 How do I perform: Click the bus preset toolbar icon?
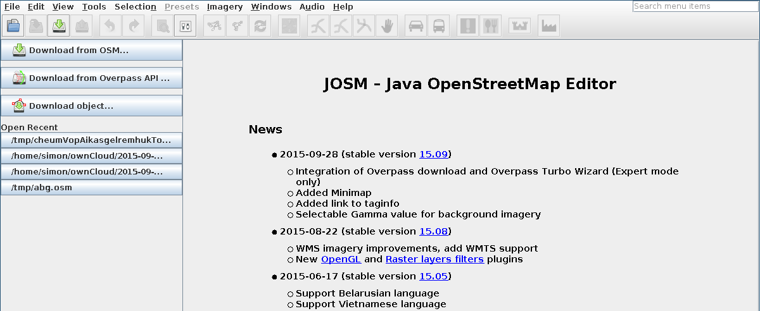click(438, 26)
